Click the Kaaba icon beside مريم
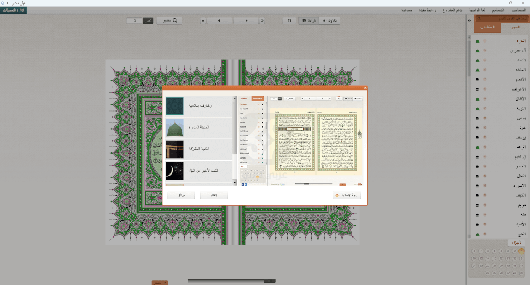530x285 pixels. (478, 205)
